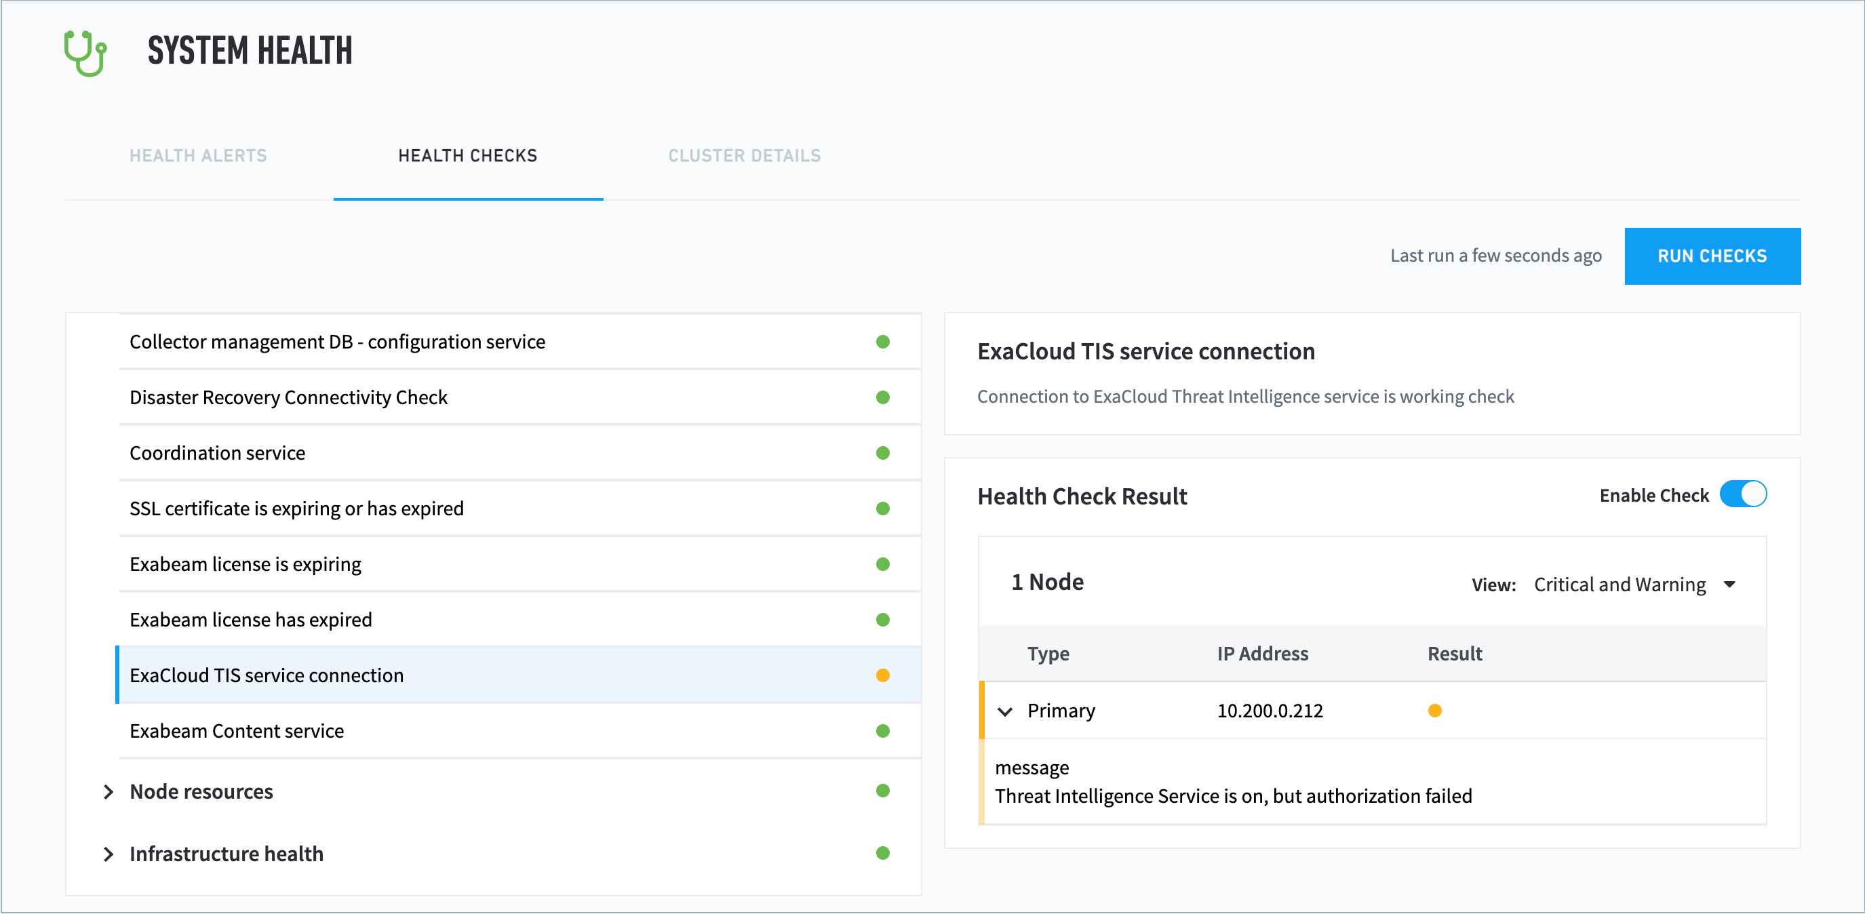This screenshot has height=914, width=1865.
Task: Select SSL certificate is expiring or has expired
Action: pyautogui.click(x=519, y=509)
